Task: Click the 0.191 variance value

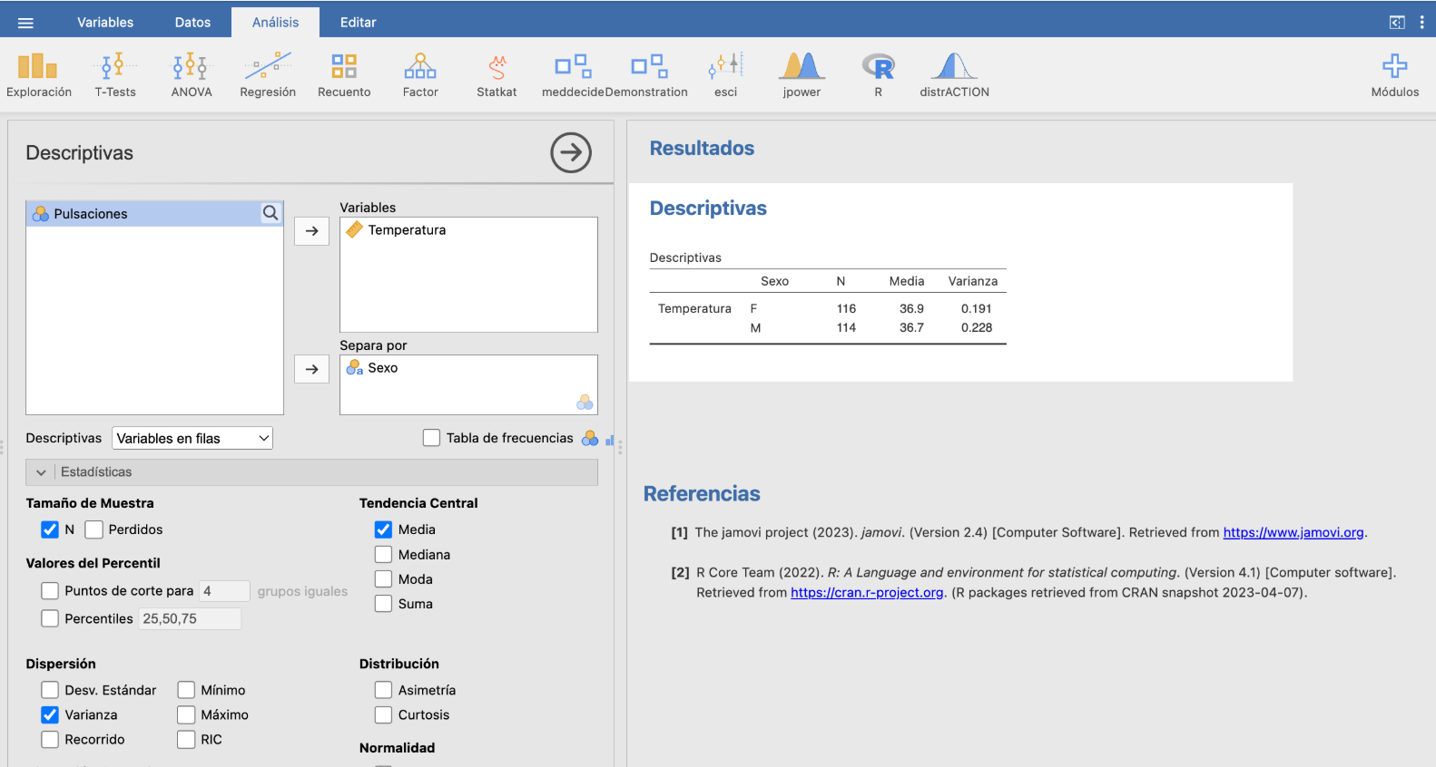Action: [977, 309]
